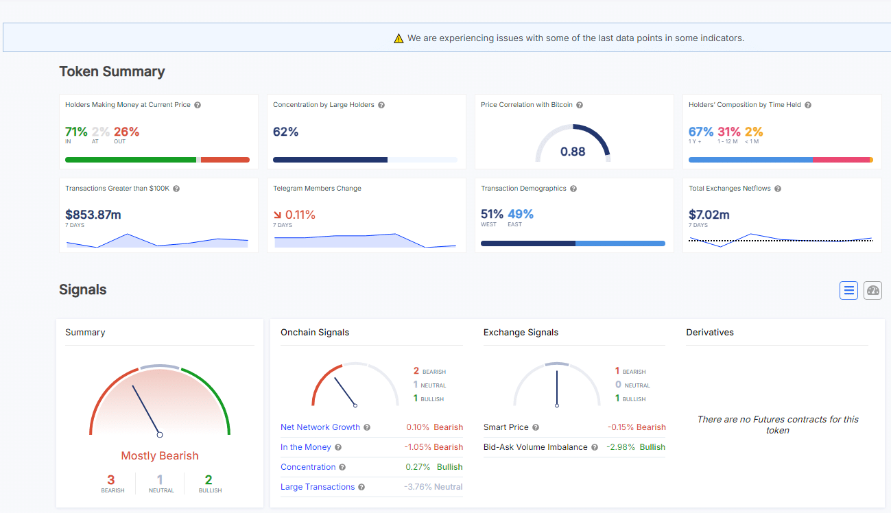Click help icon for Bid-Ask Volume Imbalance
The height and width of the screenshot is (513, 891).
coord(595,447)
